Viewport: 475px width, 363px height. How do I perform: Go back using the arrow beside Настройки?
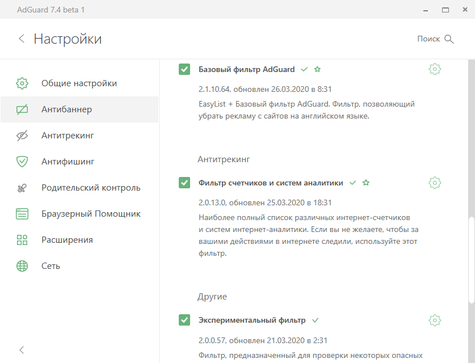[22, 39]
